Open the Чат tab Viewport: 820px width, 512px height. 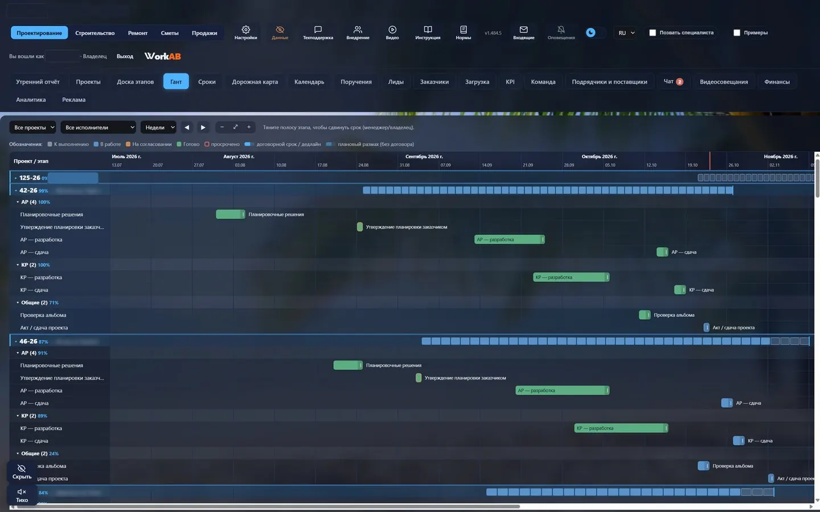[x=673, y=82]
